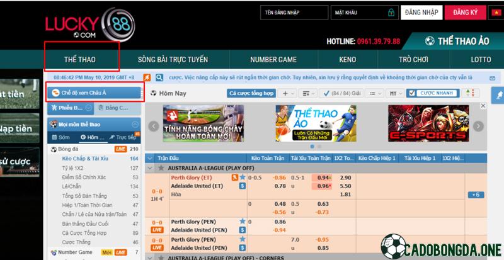
Task: Click the Thể Thao Ảo banner button
Action: point(457,41)
